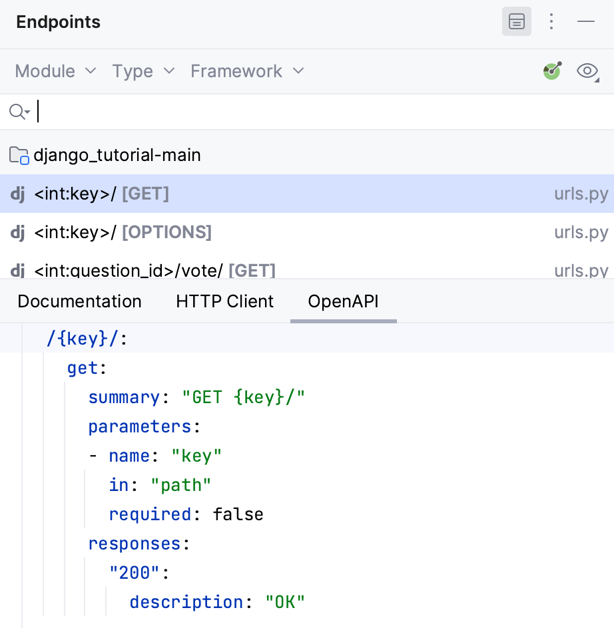Click the false value
The image size is (614, 628).
238,514
